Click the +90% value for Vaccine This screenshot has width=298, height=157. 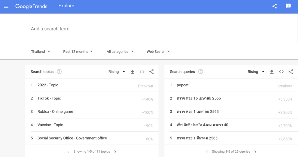(x=148, y=126)
